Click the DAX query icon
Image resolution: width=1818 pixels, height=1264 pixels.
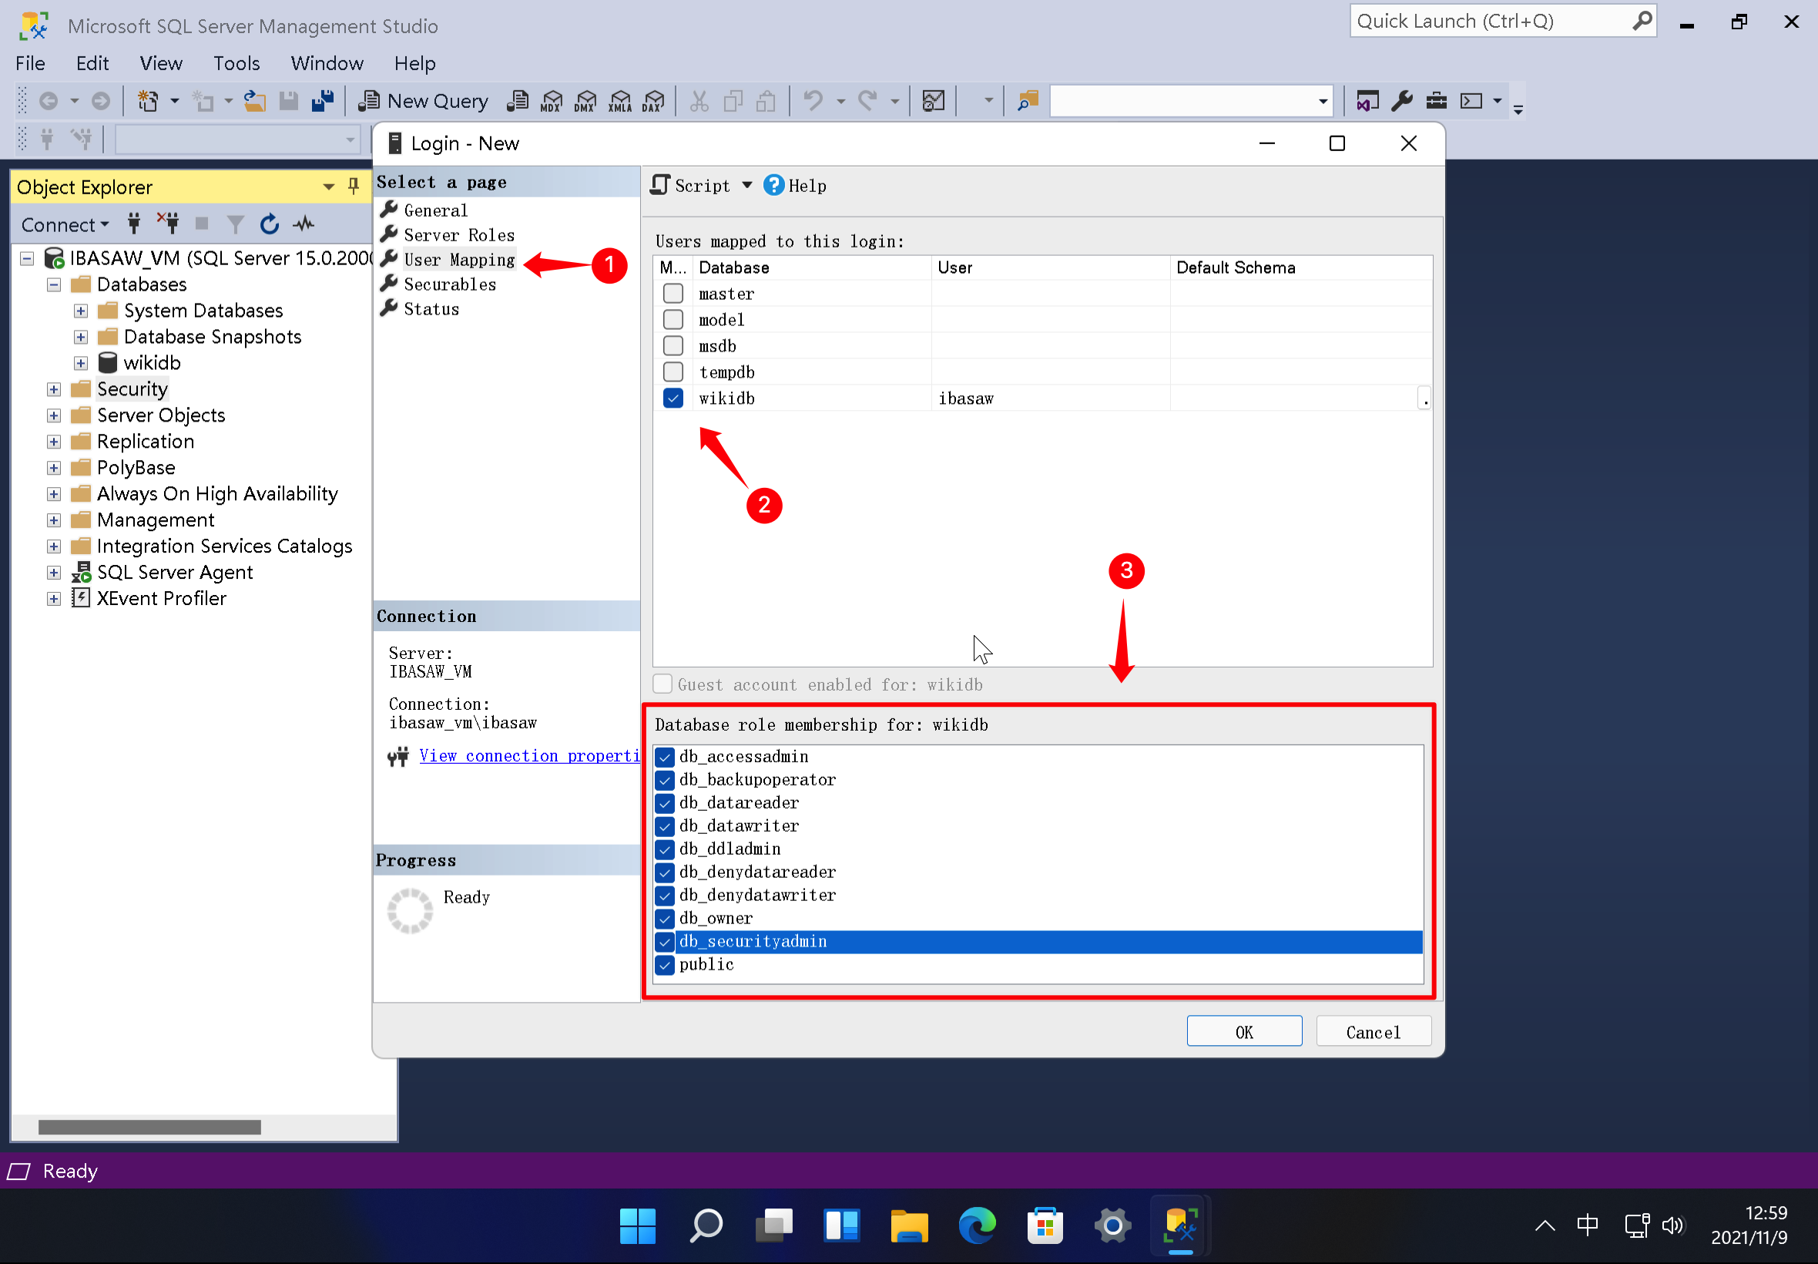pyautogui.click(x=654, y=101)
